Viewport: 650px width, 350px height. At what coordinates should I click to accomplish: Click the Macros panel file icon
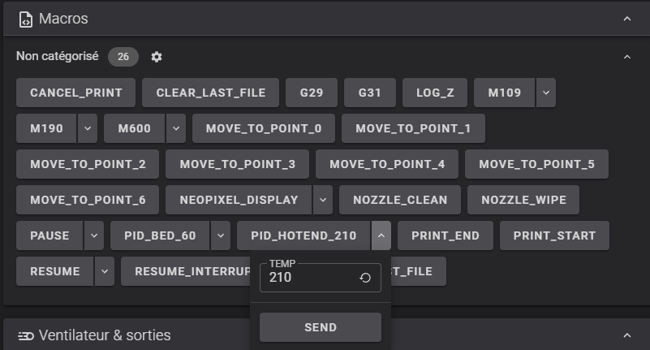tap(25, 18)
